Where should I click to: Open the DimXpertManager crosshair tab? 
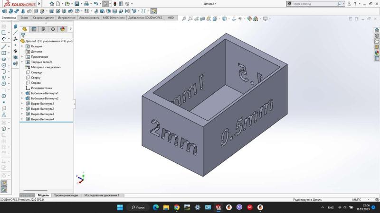pos(53,29)
